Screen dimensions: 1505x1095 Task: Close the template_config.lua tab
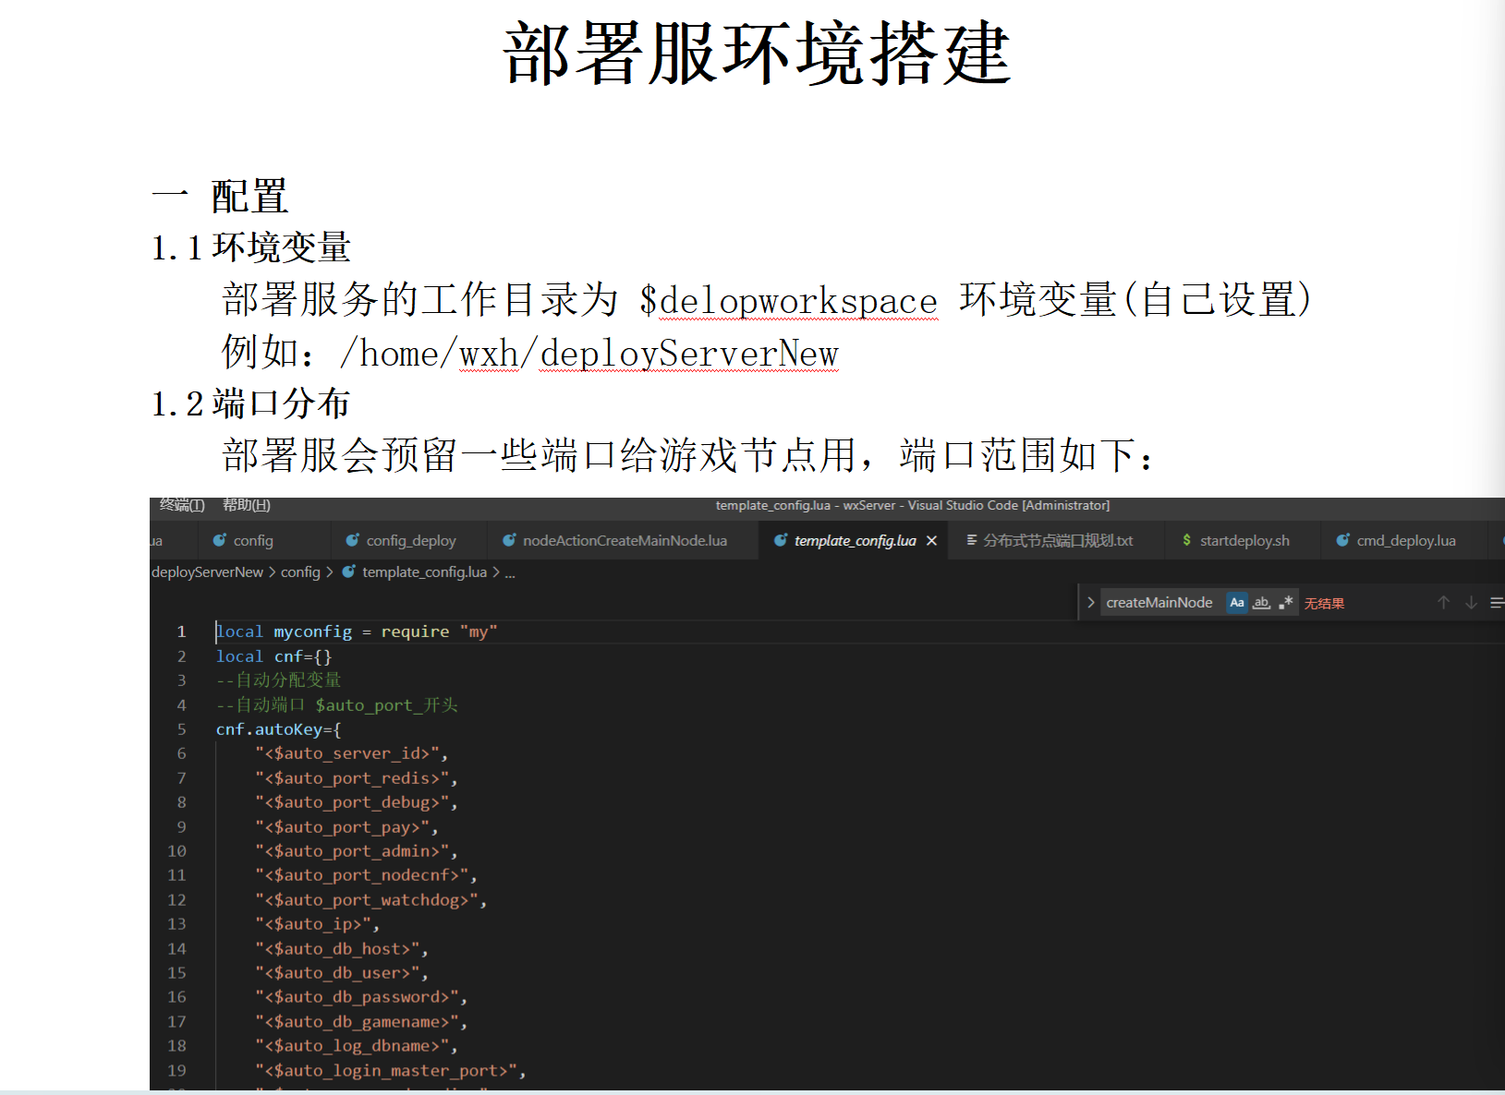coord(932,540)
